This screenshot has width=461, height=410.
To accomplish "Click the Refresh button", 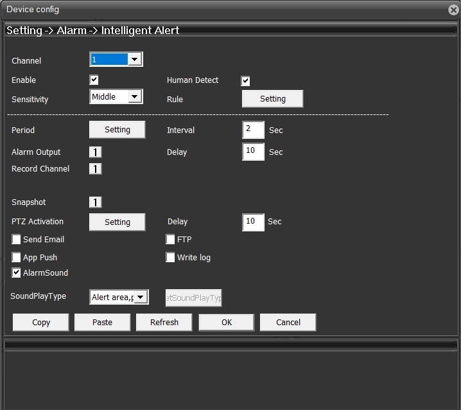I will 164,323.
